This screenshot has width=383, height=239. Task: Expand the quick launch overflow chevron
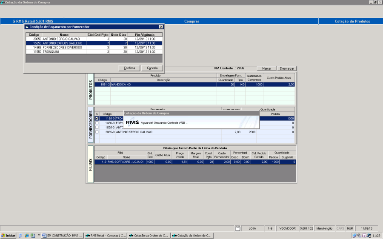pos(39,235)
